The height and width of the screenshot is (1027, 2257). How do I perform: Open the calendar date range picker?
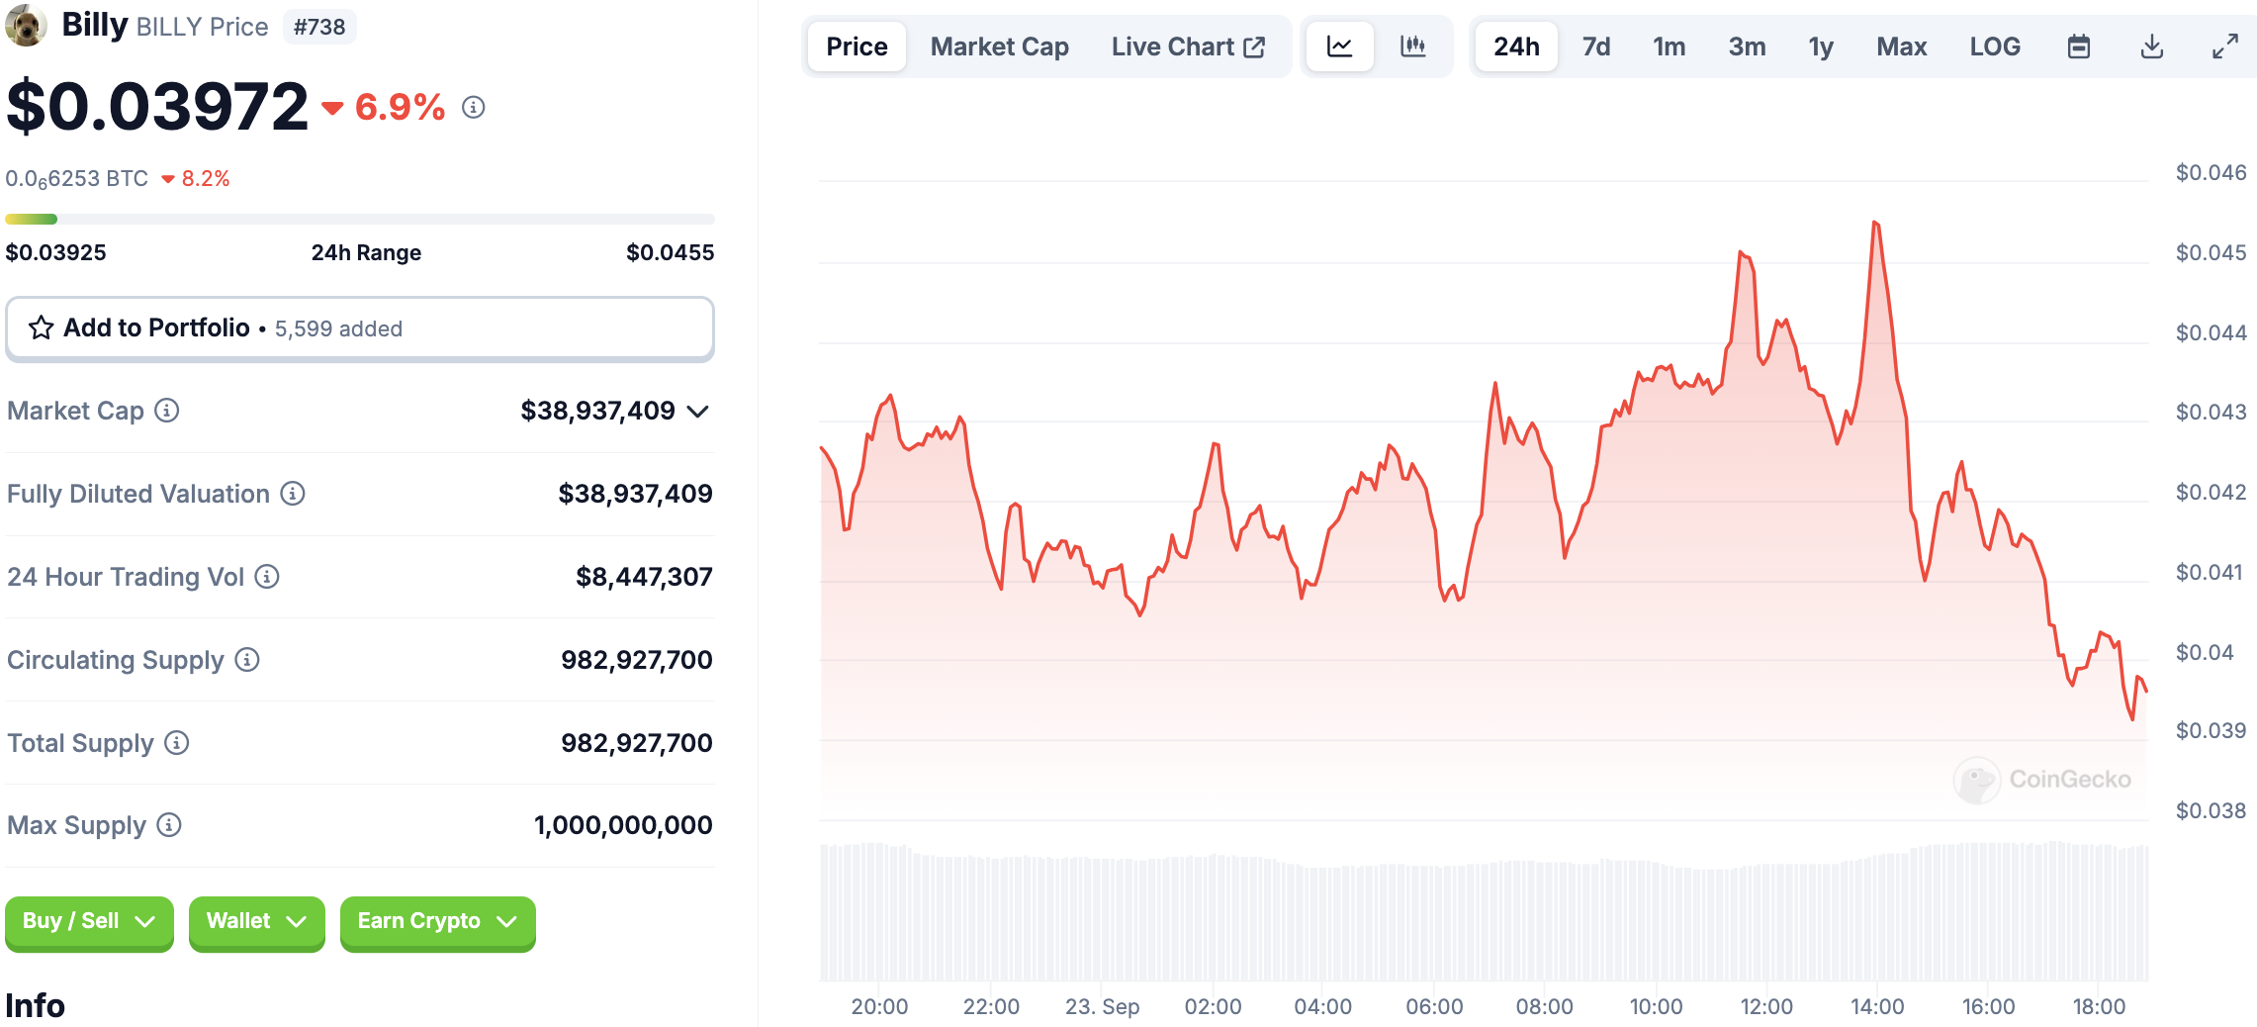pyautogui.click(x=2078, y=47)
